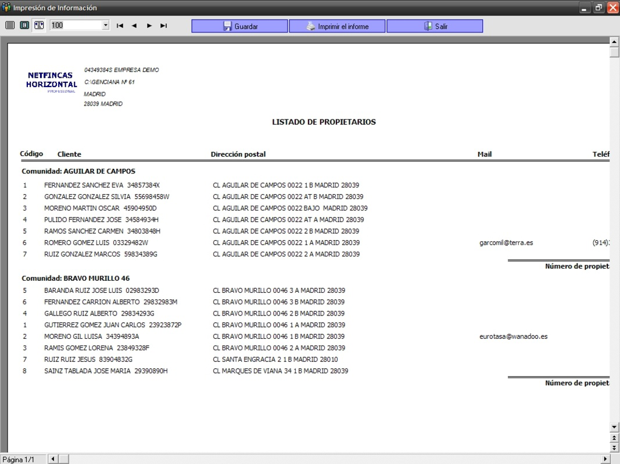Click Imprimir el informe button
Screen dimensions: 620x464
pos(337,27)
